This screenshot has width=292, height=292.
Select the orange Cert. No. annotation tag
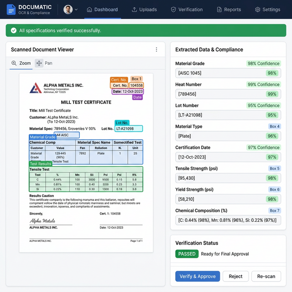point(119,80)
